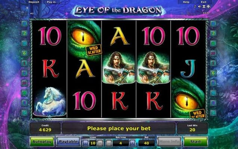Open the Deposit tab
The height and width of the screenshot is (149, 238).
point(34,2)
